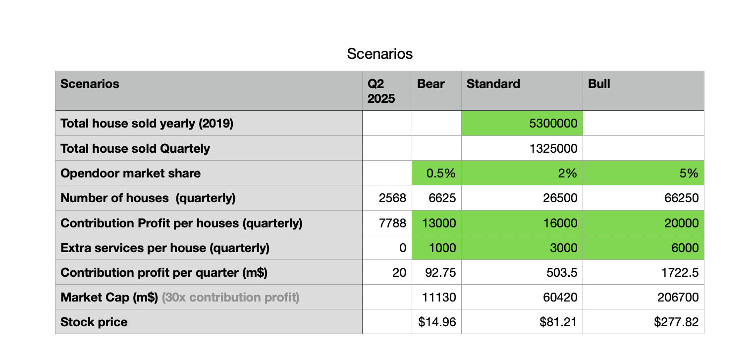Select the 2568 houses cell

[387, 198]
